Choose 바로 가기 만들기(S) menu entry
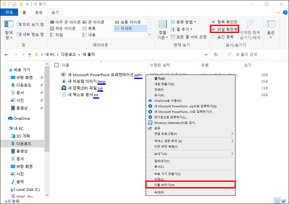 pos(191,174)
